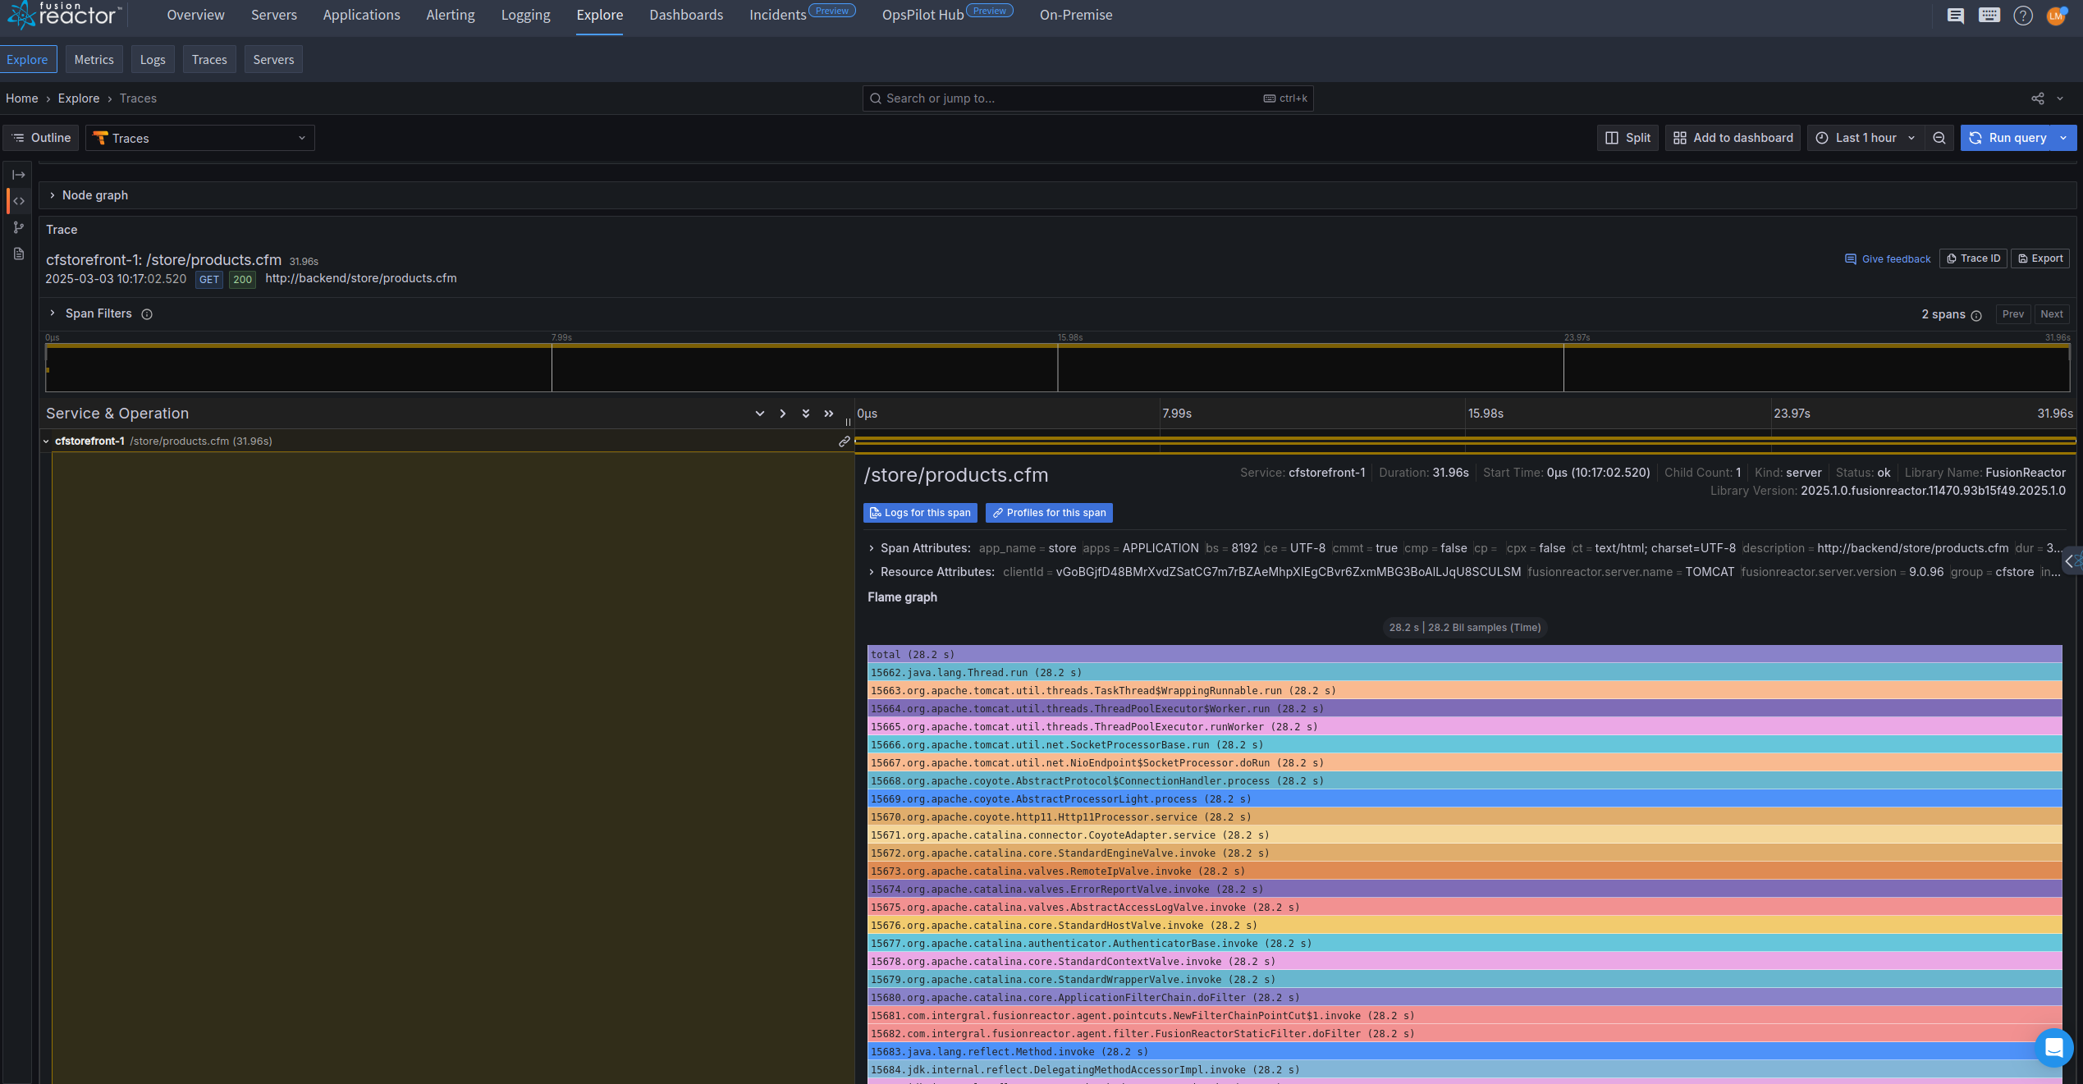Open Run query options arrow
2083x1084 pixels.
point(2063,138)
